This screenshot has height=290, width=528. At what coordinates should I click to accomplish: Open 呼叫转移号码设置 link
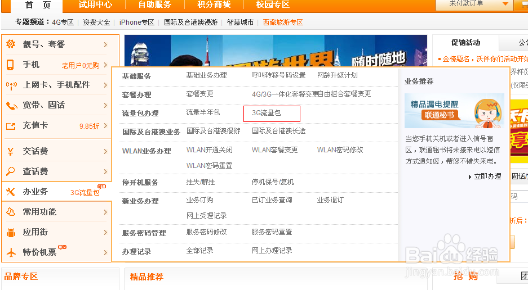[278, 75]
